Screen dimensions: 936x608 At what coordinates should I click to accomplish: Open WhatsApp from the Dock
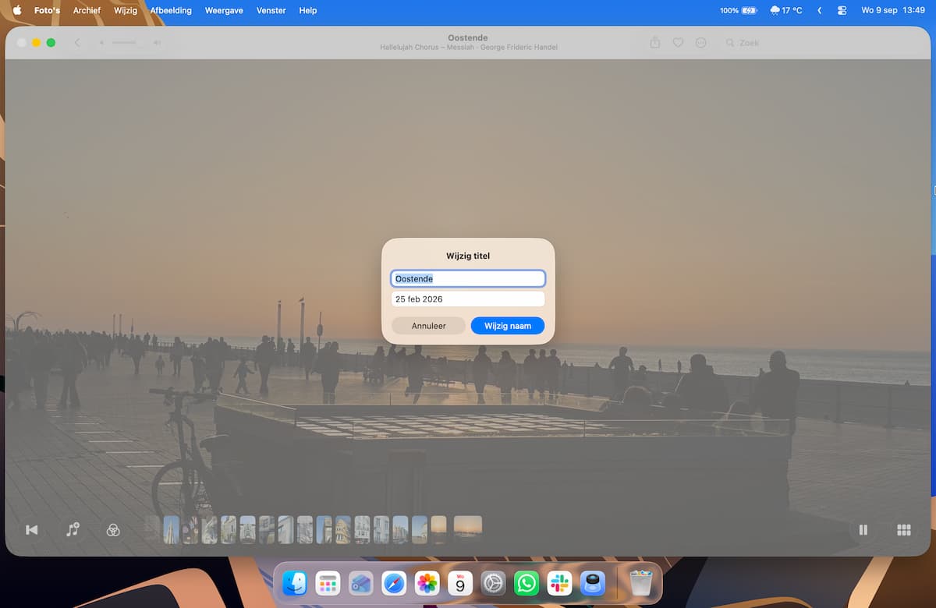[526, 583]
